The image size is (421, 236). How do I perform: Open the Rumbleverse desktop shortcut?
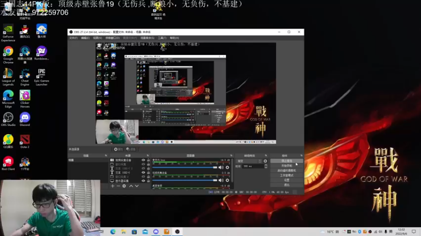click(42, 53)
